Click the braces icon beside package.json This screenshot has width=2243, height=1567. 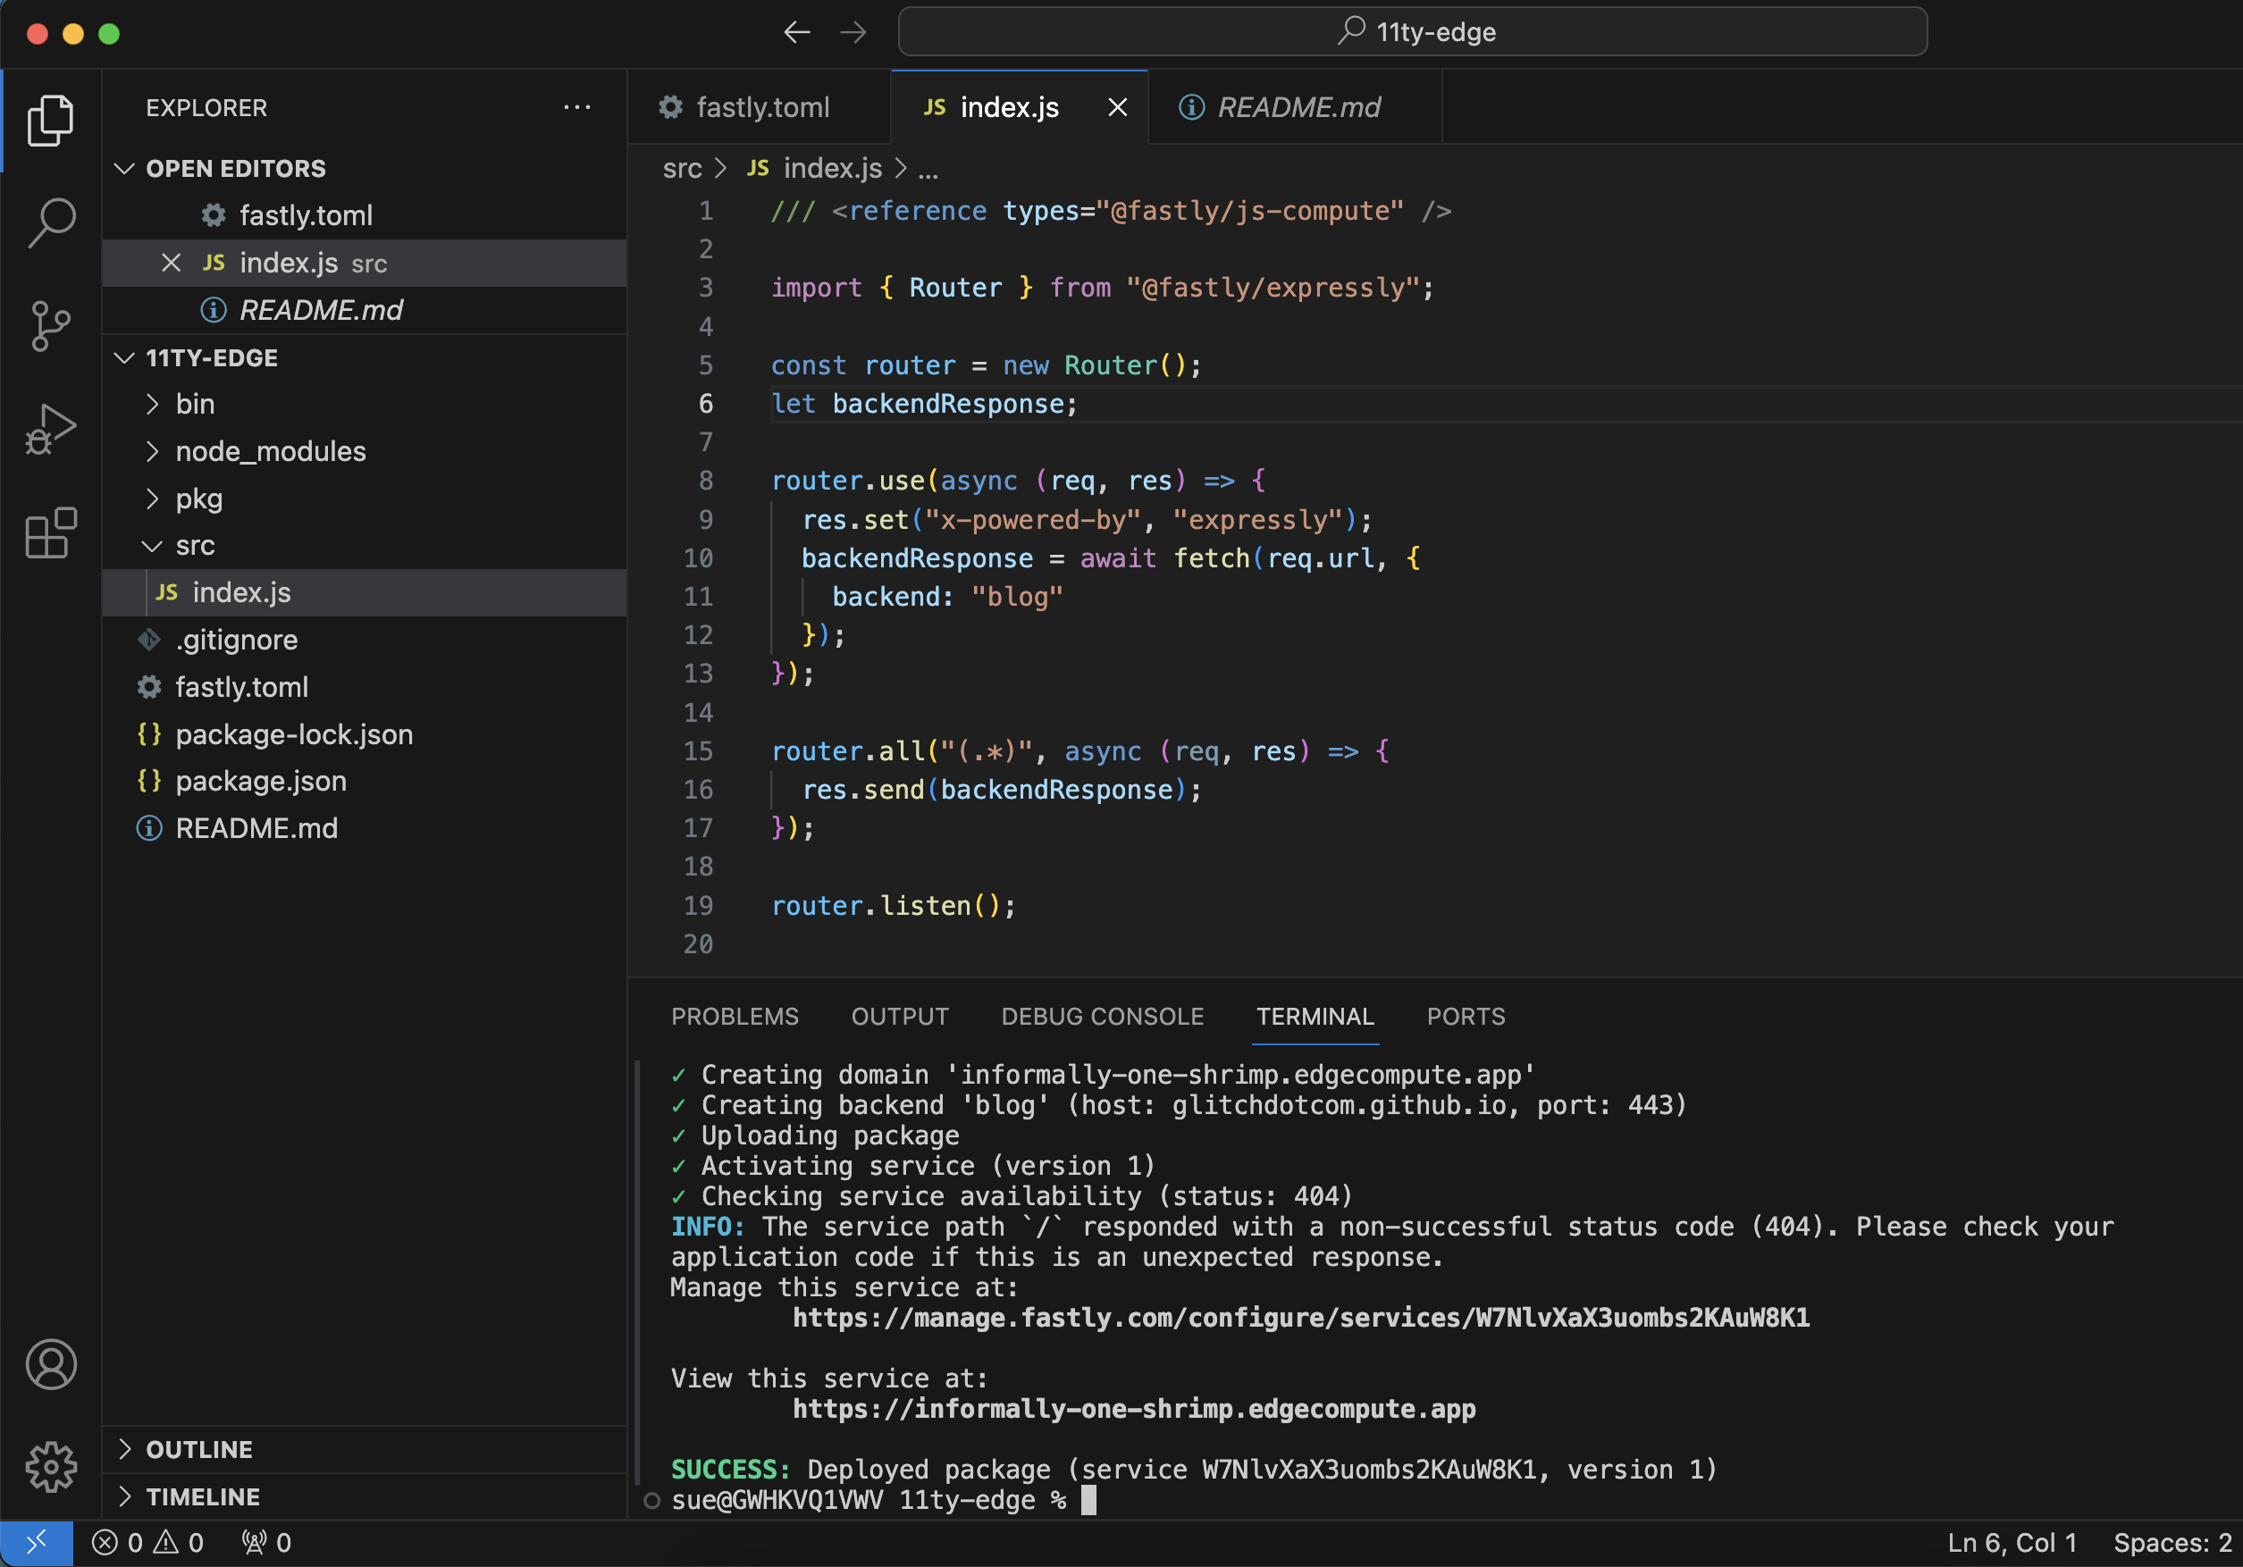pyautogui.click(x=148, y=781)
